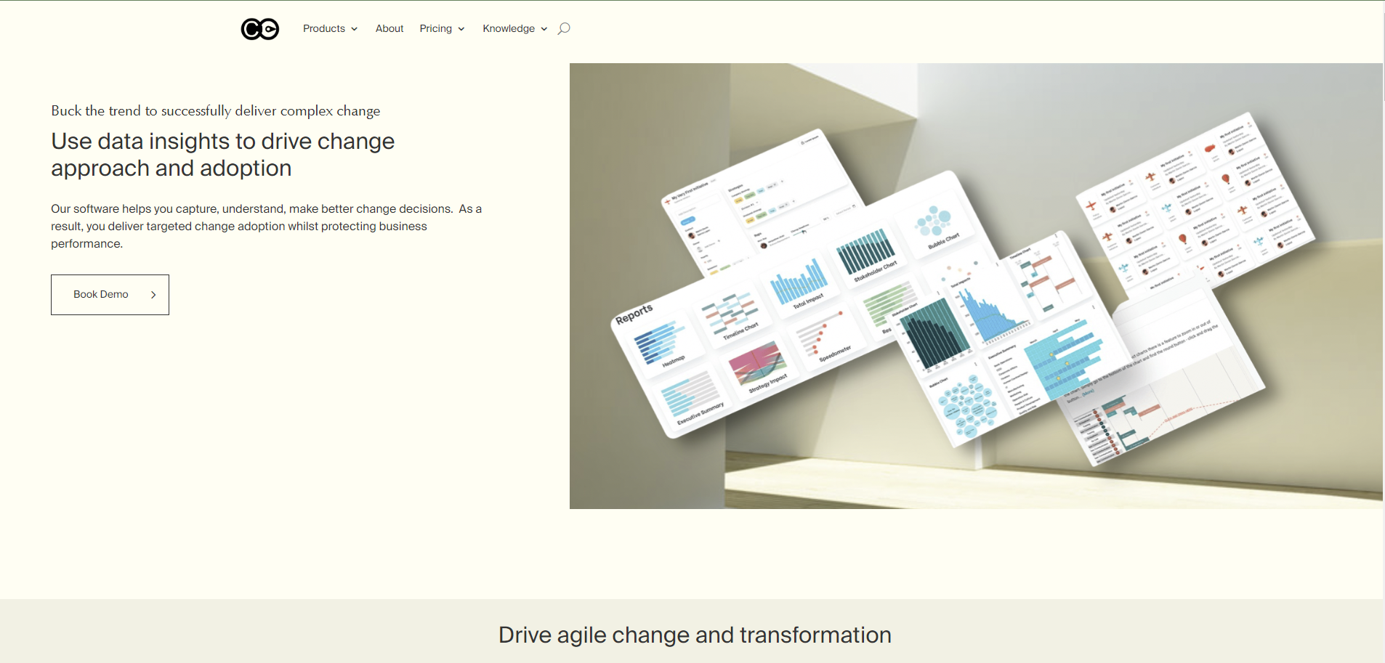1385x663 pixels.
Task: Open the search magnifier icon
Action: [x=563, y=28]
